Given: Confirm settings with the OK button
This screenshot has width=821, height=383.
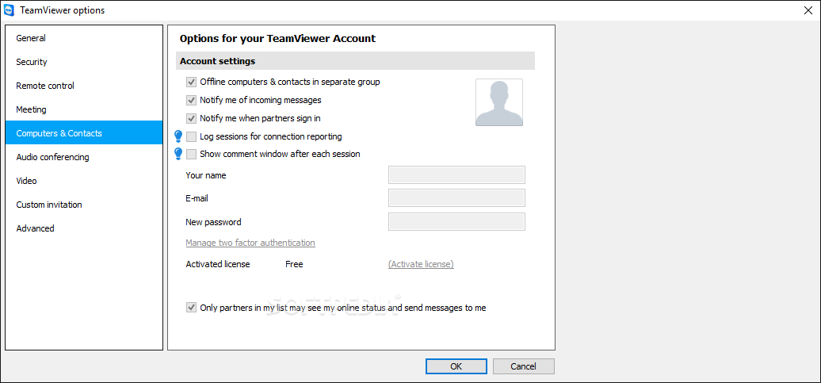Looking at the screenshot, I should pos(456,367).
